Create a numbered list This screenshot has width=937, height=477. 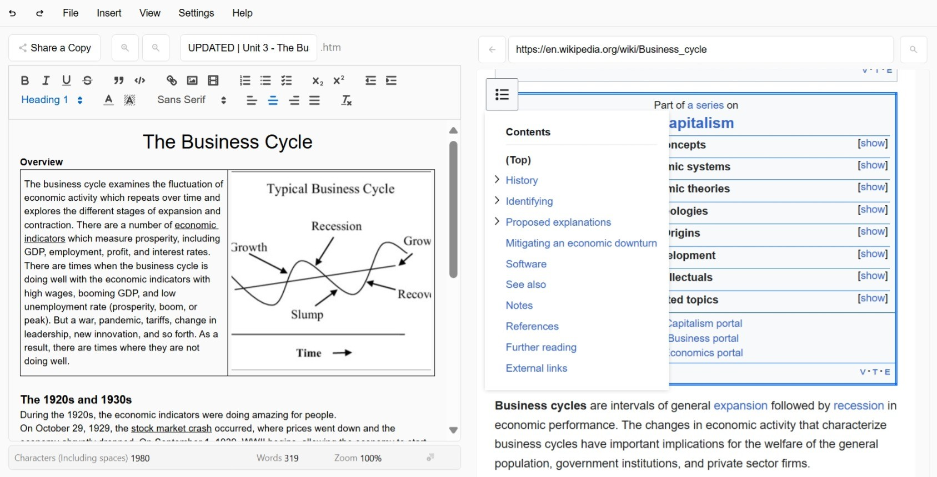(x=245, y=80)
